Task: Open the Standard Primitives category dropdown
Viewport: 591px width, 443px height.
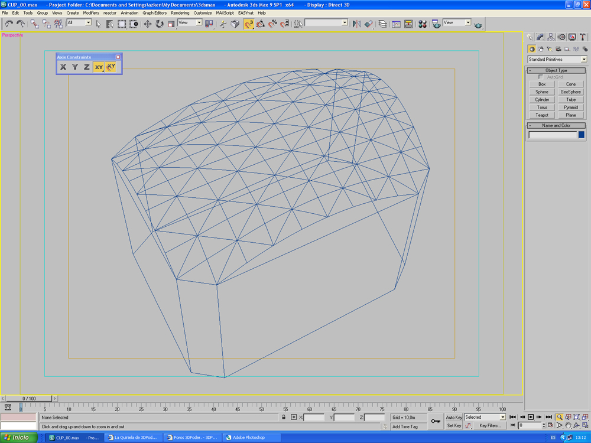Action: point(557,60)
